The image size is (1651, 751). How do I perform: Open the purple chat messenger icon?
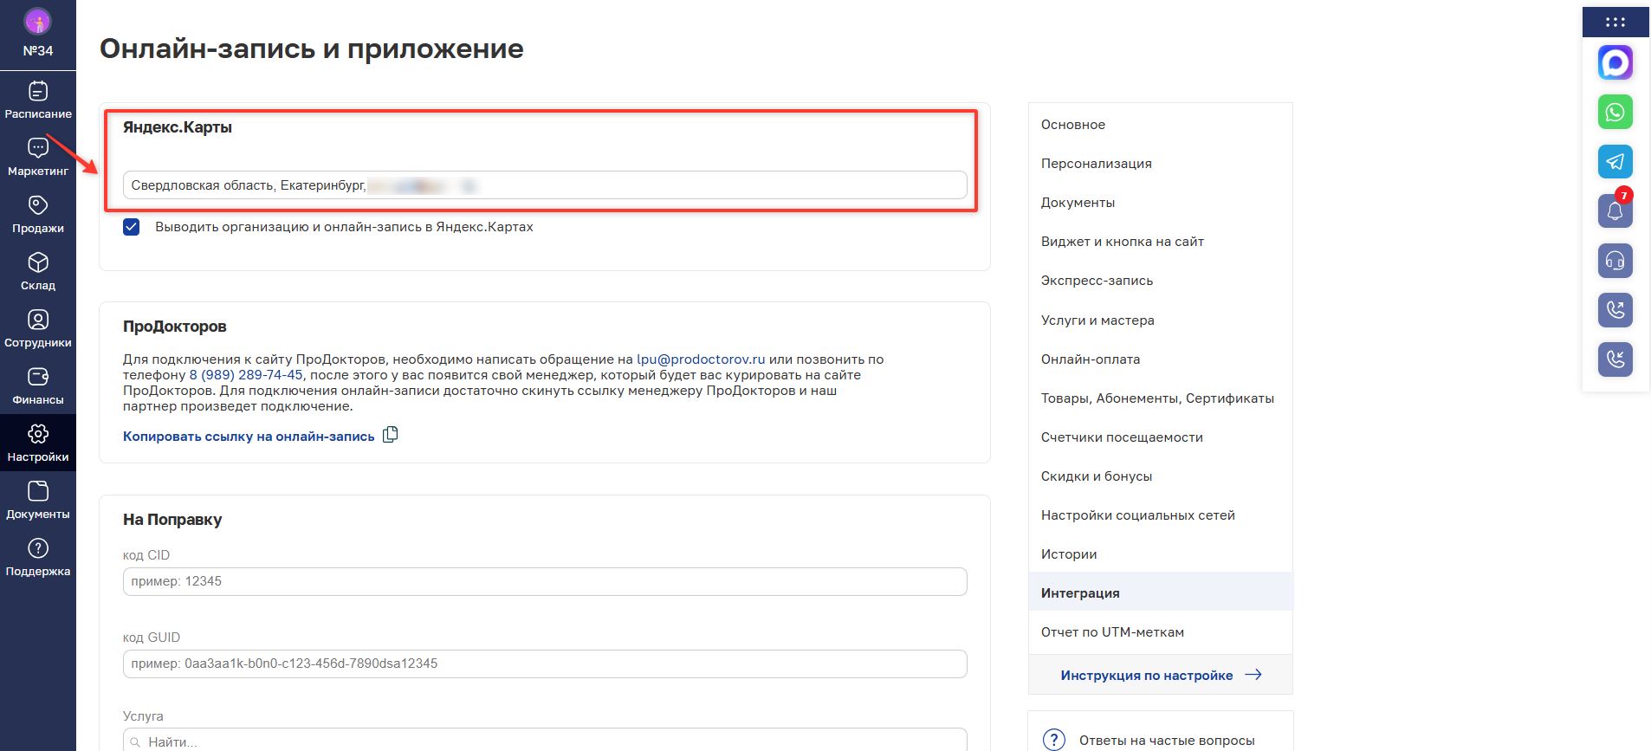[x=1615, y=62]
